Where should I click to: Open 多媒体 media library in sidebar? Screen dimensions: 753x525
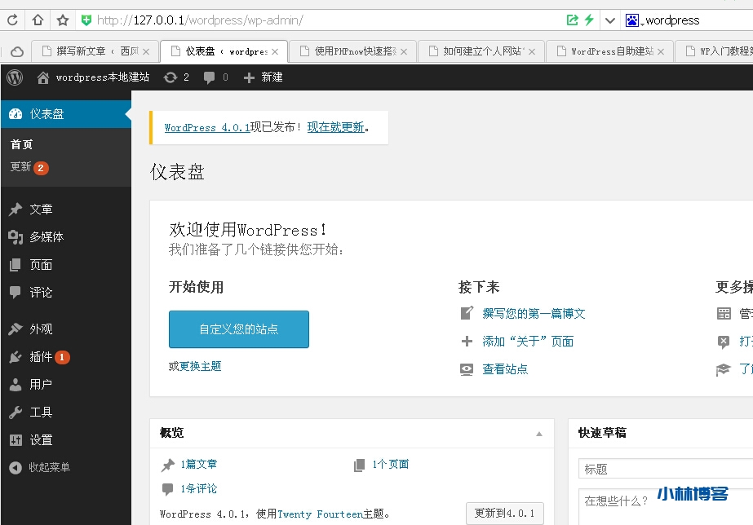click(46, 237)
